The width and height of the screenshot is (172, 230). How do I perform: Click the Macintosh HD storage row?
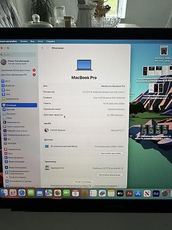pyautogui.click(x=84, y=168)
